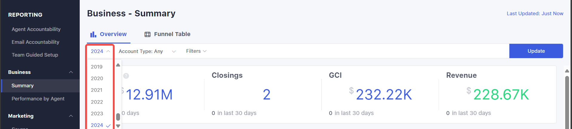Click the checkmark beside 2024 option
Viewport: 572px width, 129px height.
point(108,126)
